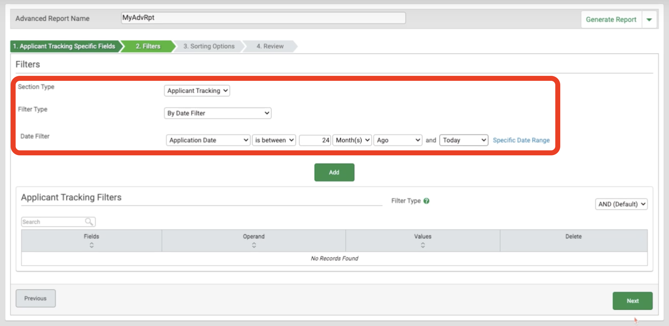Click the 'Filters' section heading
Screen dimensions: 669x326
(x=28, y=64)
